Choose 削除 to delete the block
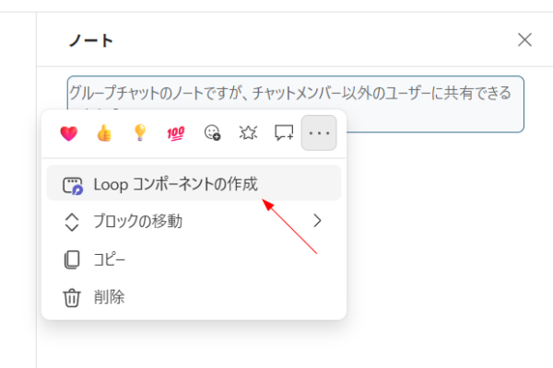553x368 pixels. pos(109,297)
